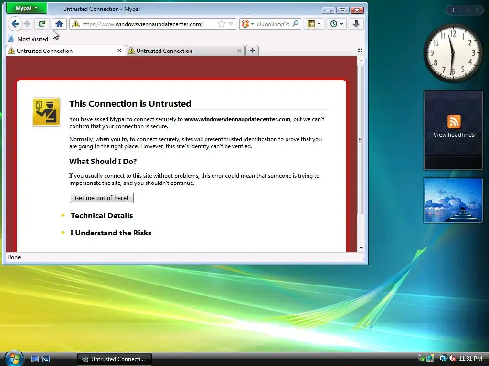Reload the current page
Image resolution: width=489 pixels, height=366 pixels.
42,24
